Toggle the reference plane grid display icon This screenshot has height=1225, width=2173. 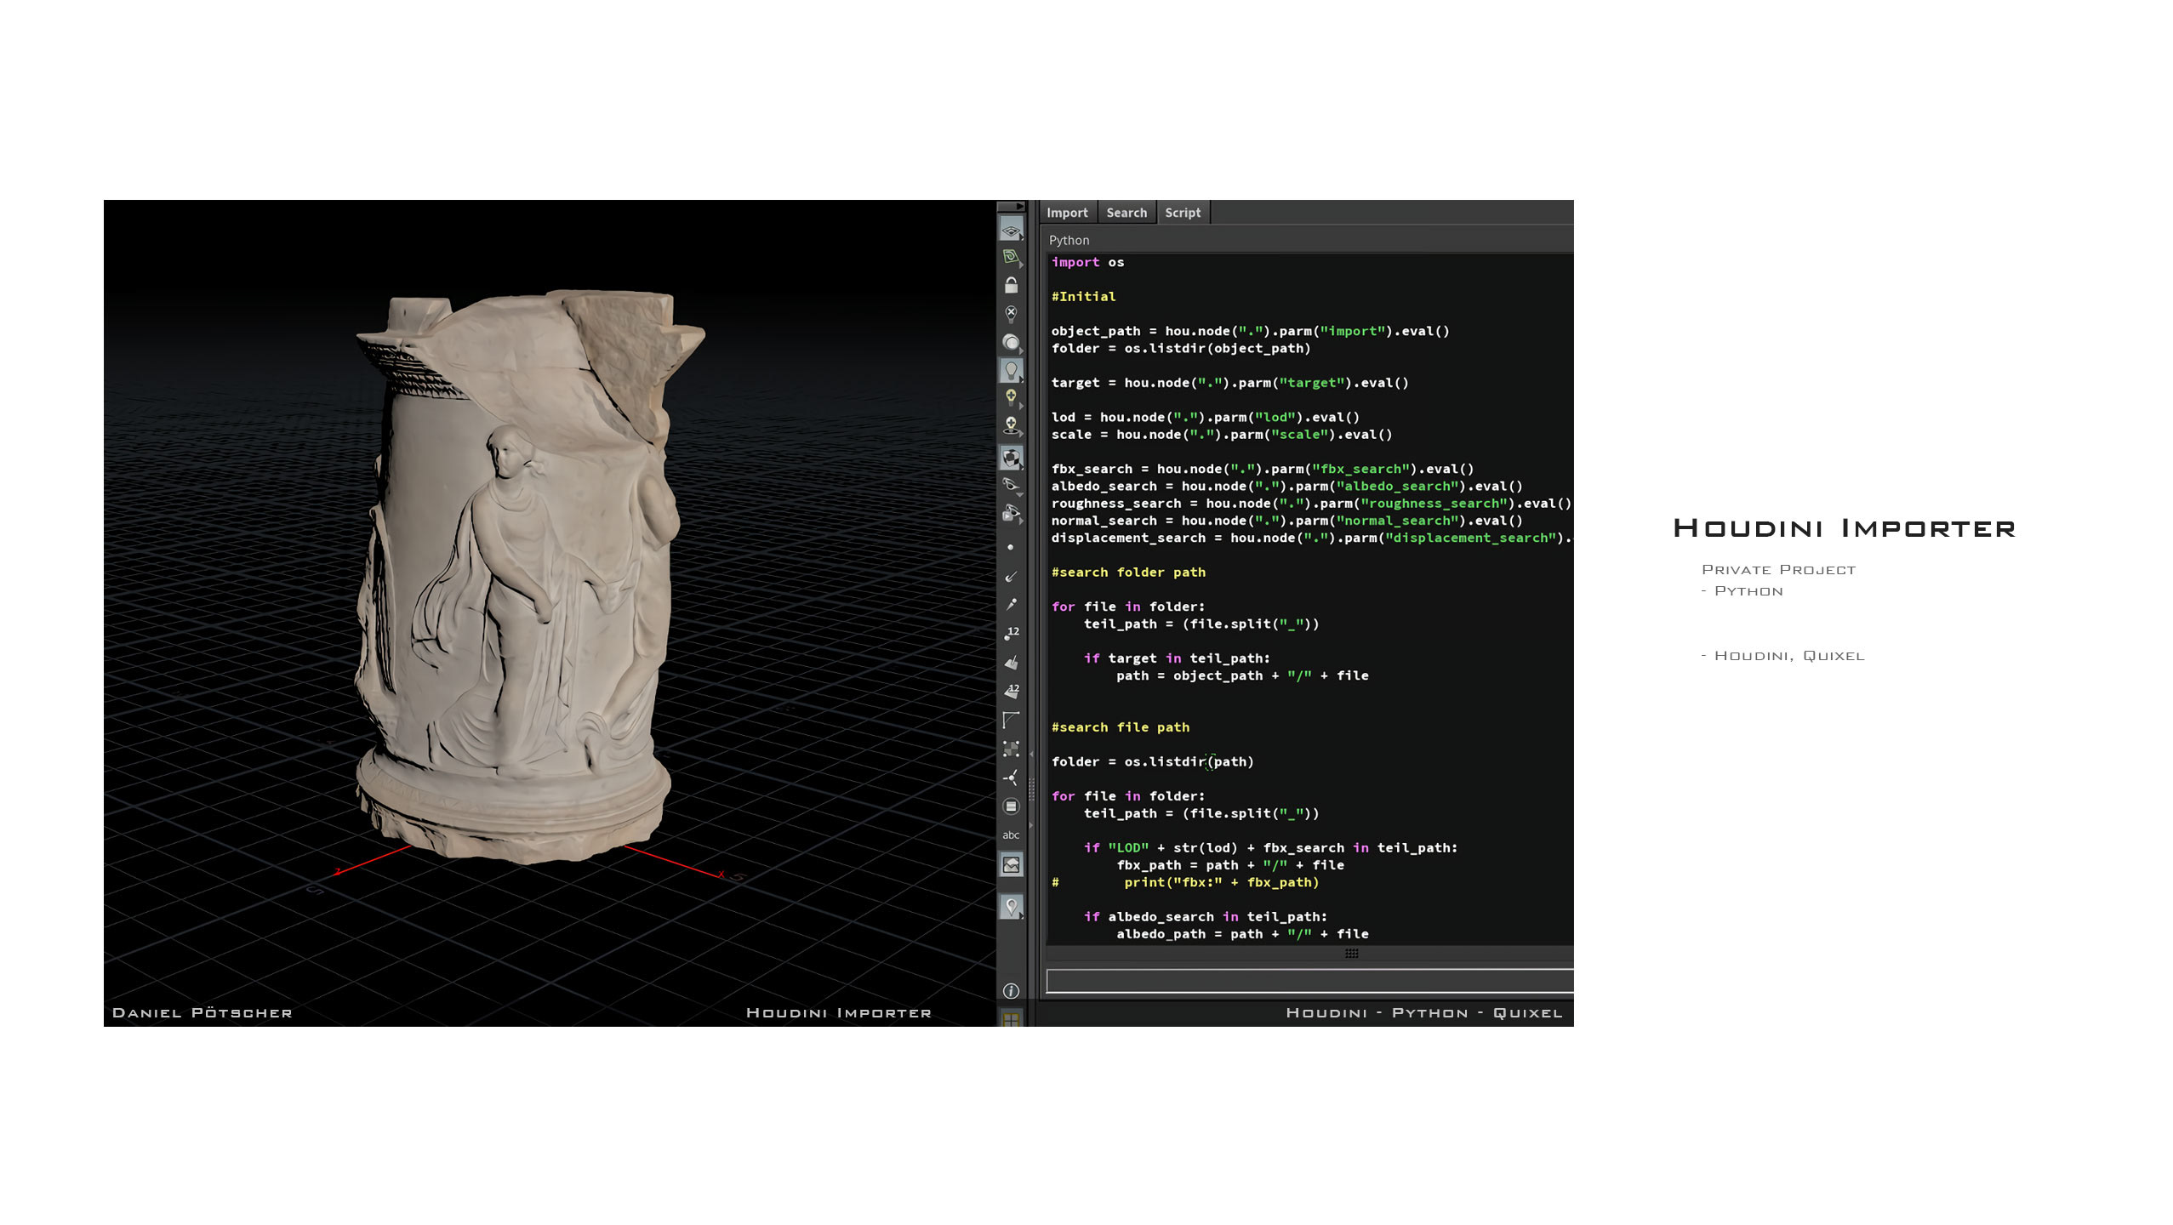(1010, 230)
